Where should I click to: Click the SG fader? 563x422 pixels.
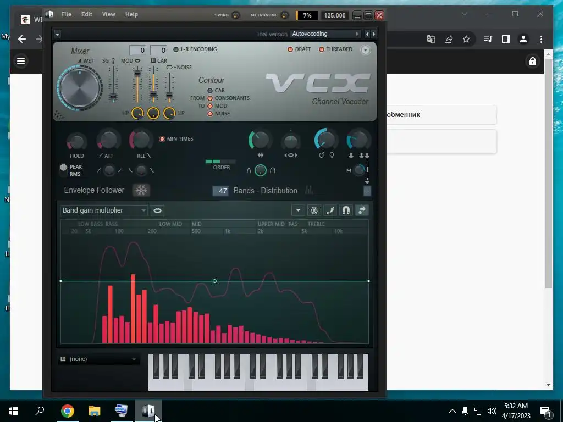point(113,97)
